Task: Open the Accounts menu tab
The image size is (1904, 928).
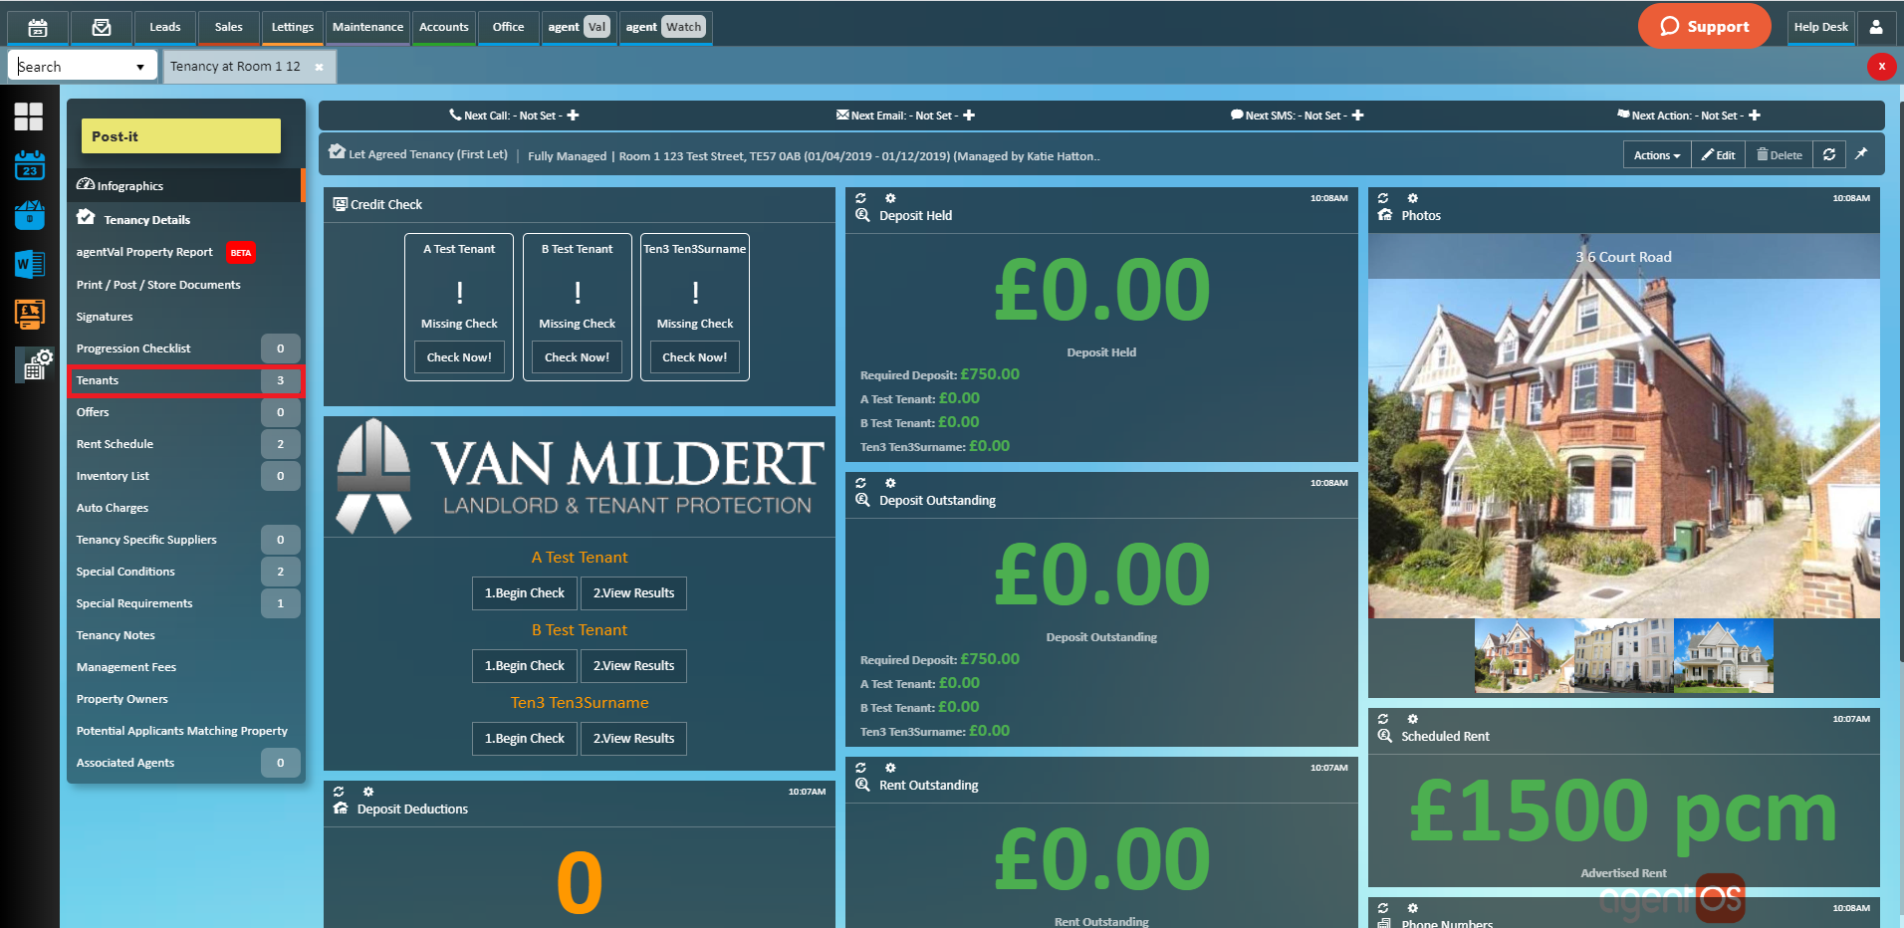Action: (443, 27)
